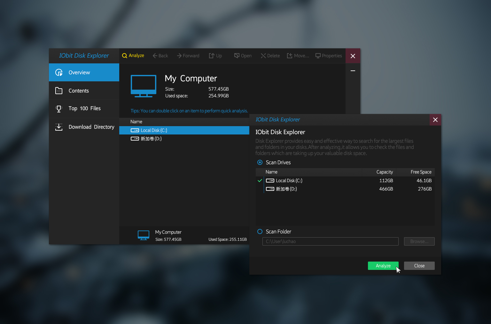
Task: Click the folder path input field
Action: tap(331, 241)
